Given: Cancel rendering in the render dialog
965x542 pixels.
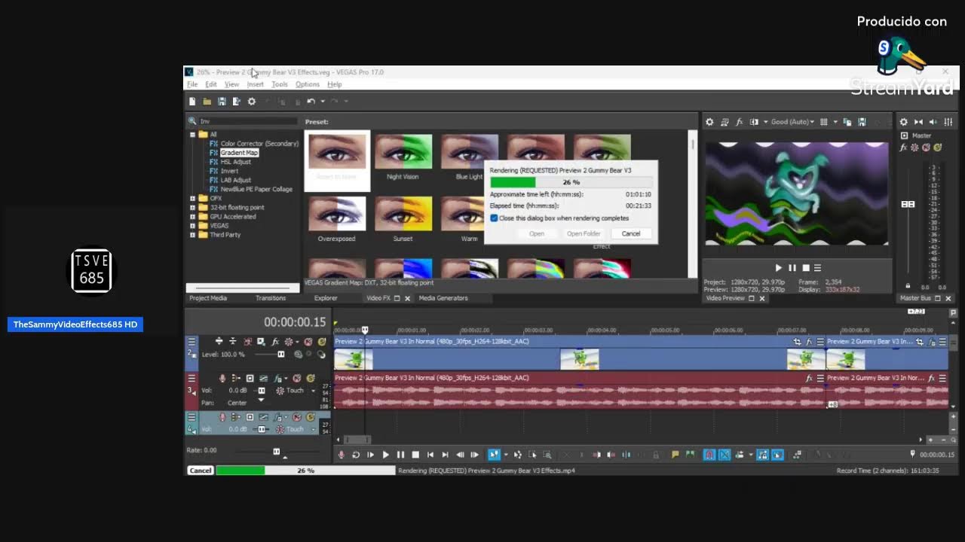Looking at the screenshot, I should (x=631, y=233).
